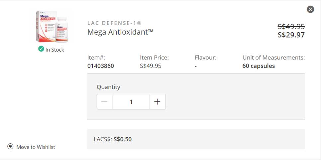The image size is (321, 160).
Task: Click the quantity number input field
Action: coord(131,102)
